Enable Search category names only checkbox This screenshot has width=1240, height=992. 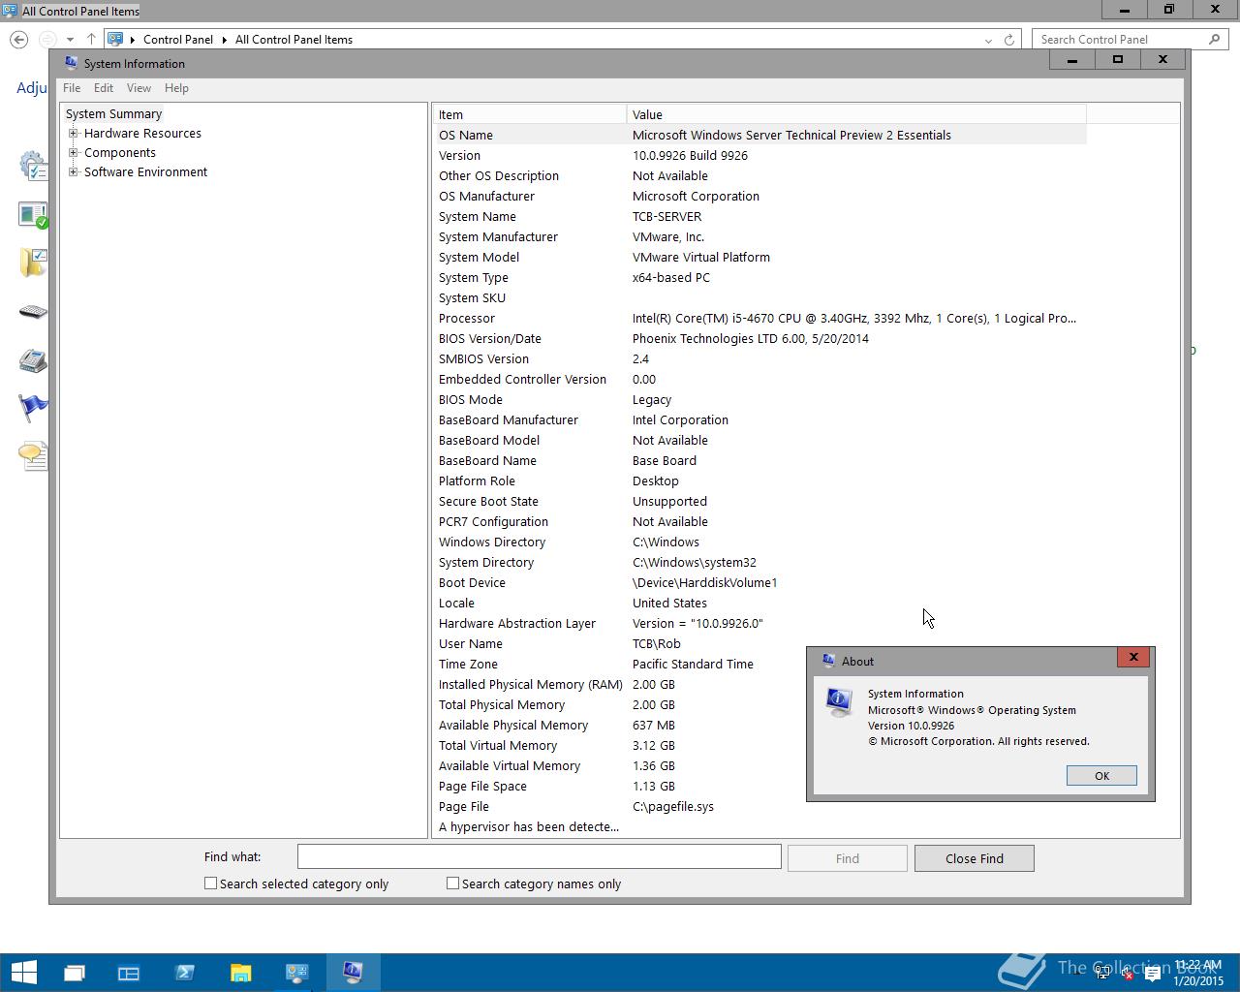coord(452,883)
